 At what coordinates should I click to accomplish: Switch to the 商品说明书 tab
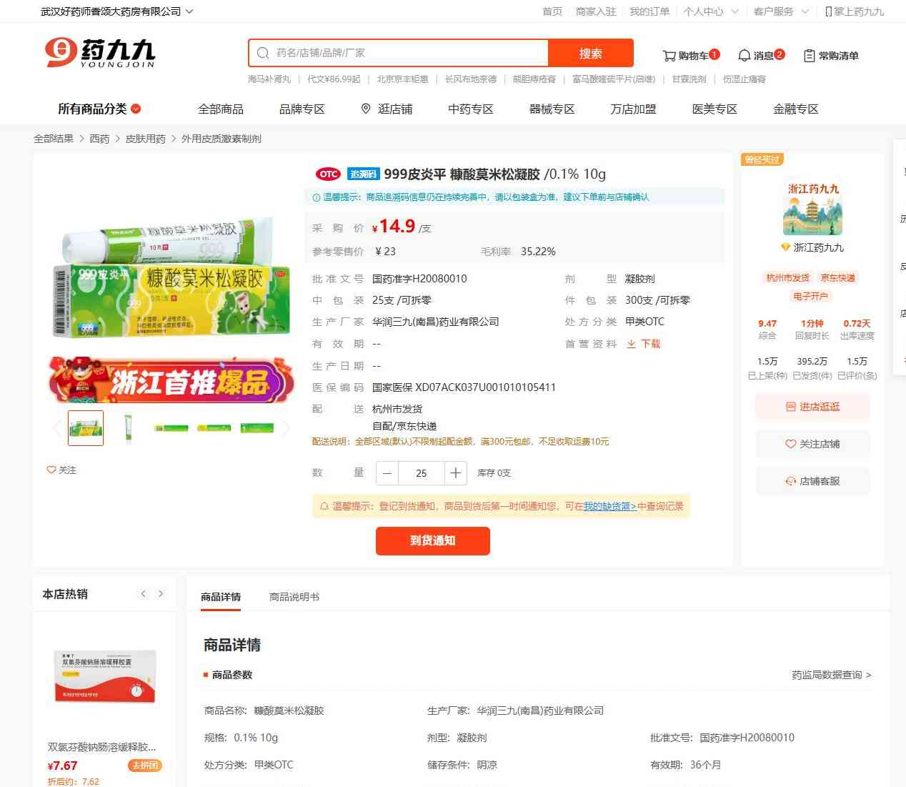(294, 597)
